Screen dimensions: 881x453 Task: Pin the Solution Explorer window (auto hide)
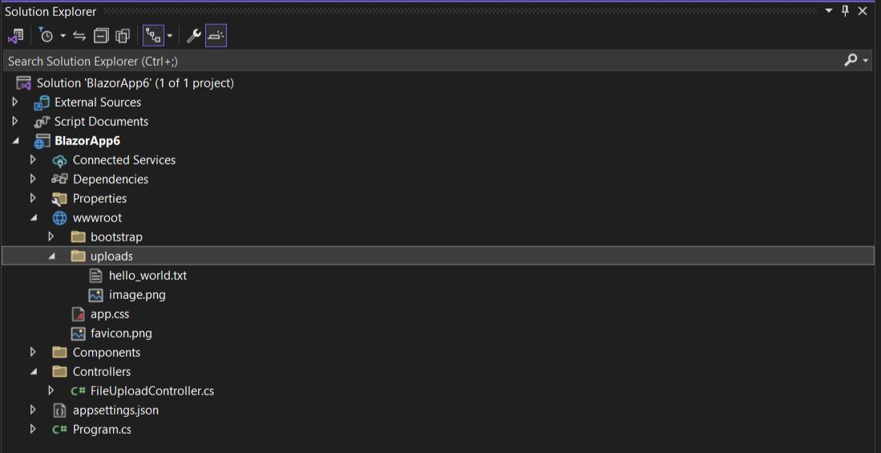point(845,11)
